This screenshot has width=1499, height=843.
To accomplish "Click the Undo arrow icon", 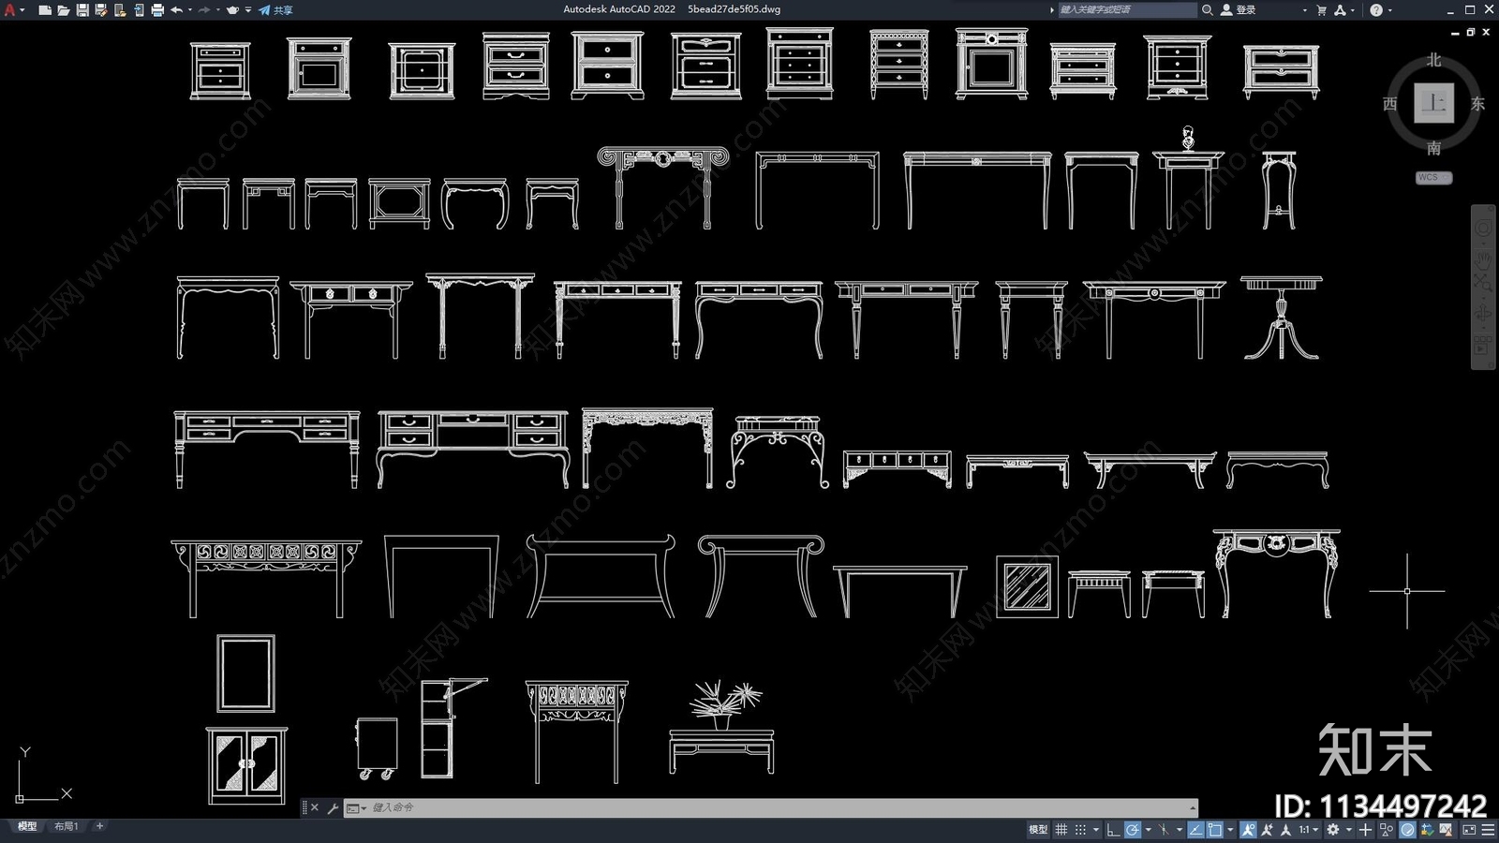I will [176, 9].
